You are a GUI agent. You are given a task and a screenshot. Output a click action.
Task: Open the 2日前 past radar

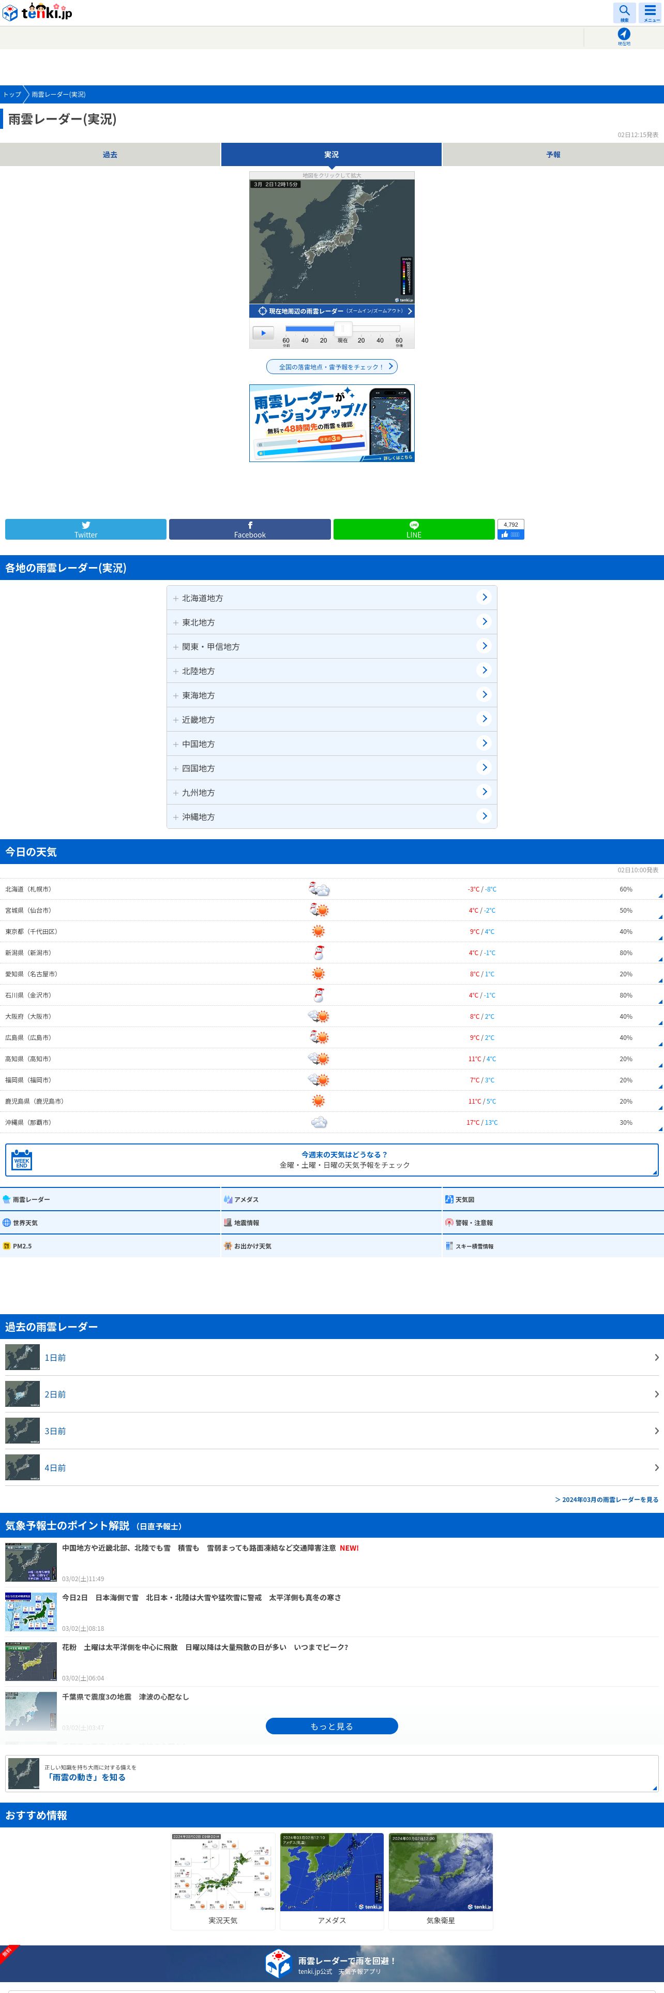point(331,1394)
